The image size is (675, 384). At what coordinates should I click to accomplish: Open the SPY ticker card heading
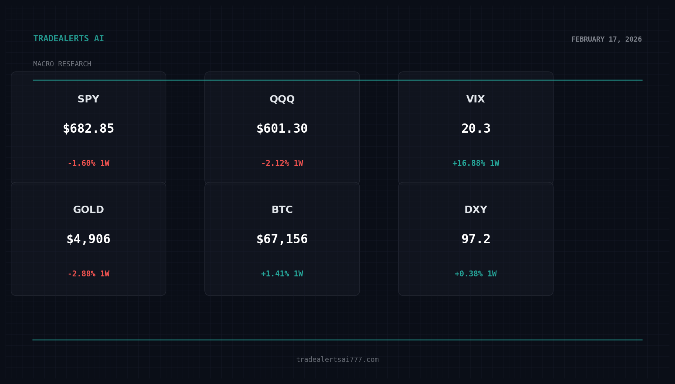(89, 99)
